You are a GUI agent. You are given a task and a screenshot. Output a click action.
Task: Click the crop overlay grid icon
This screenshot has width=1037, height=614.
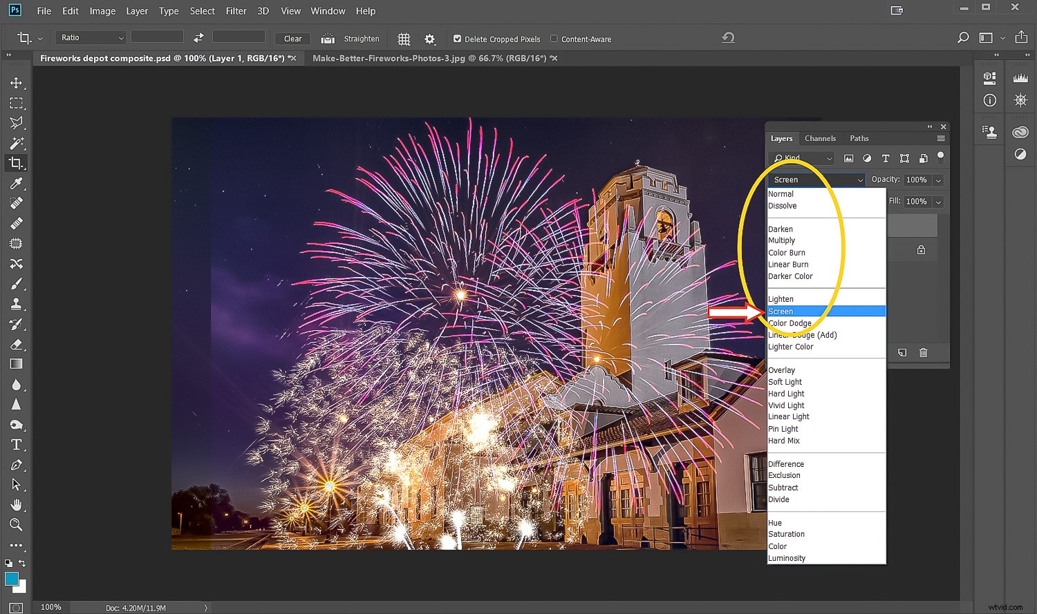click(x=404, y=39)
